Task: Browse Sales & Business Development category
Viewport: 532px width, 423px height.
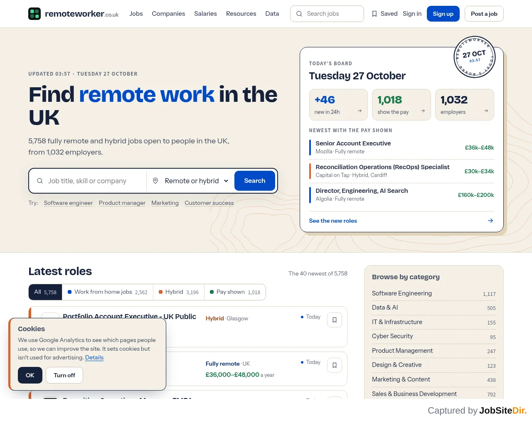Action: pos(434,394)
